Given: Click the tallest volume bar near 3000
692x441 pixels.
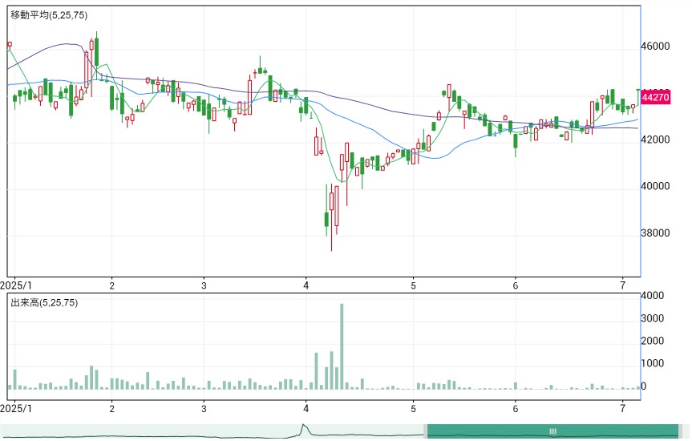Looking at the screenshot, I should pyautogui.click(x=342, y=346).
